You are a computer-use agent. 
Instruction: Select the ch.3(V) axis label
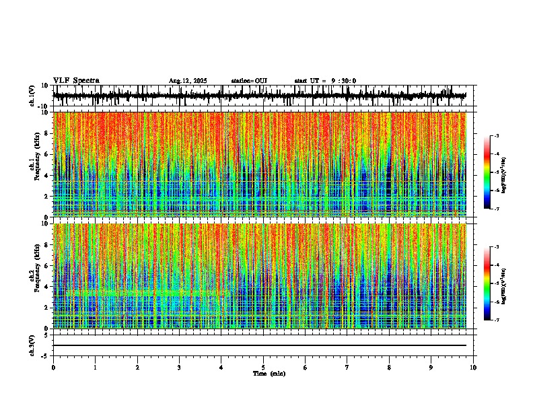pos(32,345)
